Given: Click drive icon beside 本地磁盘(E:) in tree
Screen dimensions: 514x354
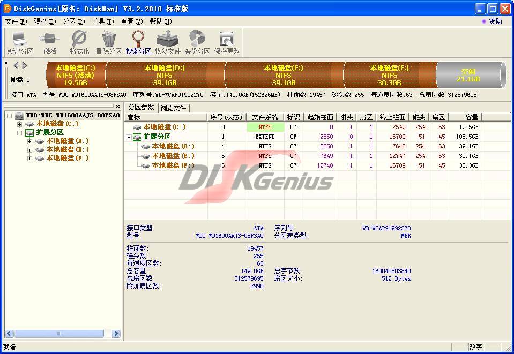Looking at the screenshot, I should tap(40, 149).
